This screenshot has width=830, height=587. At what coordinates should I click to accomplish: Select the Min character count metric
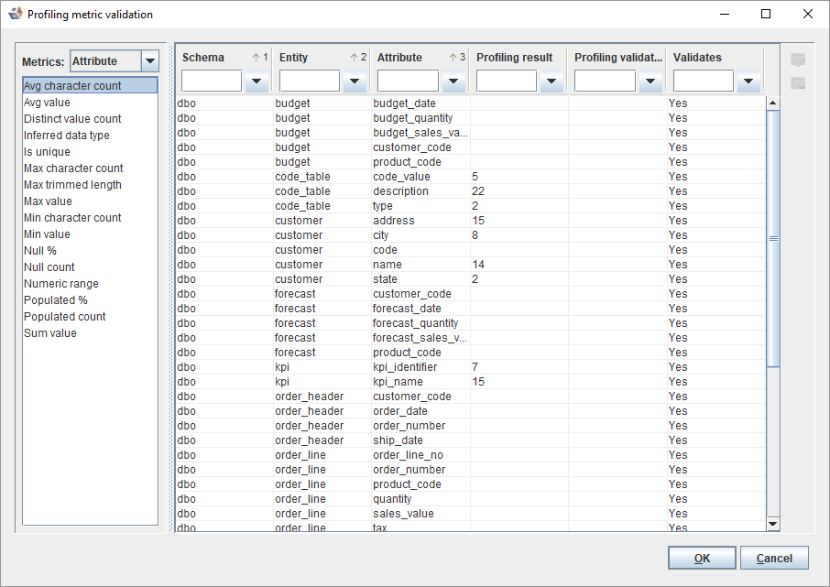point(90,218)
